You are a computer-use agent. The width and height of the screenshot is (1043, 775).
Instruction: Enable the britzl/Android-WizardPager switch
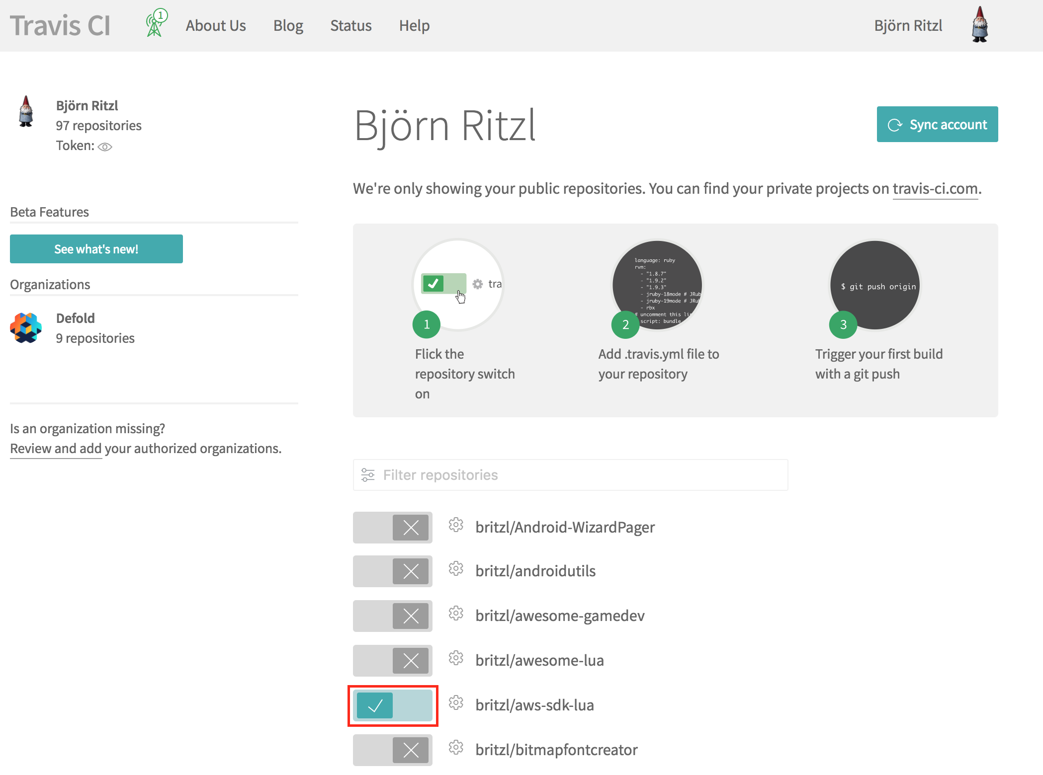(393, 527)
